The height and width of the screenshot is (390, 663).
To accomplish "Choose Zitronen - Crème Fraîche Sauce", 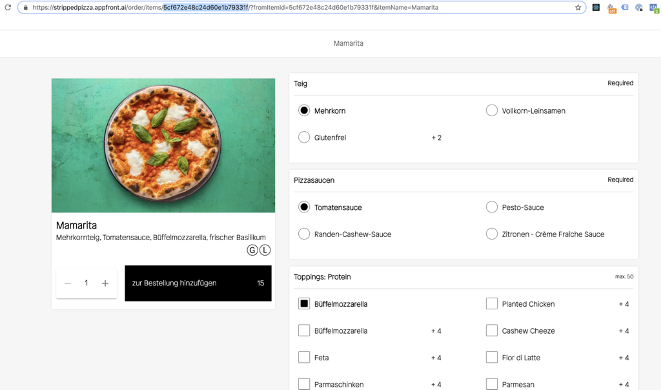I will pos(492,234).
